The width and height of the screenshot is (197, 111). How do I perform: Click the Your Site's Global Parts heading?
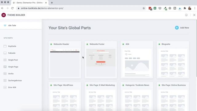pyautogui.click(x=70, y=28)
